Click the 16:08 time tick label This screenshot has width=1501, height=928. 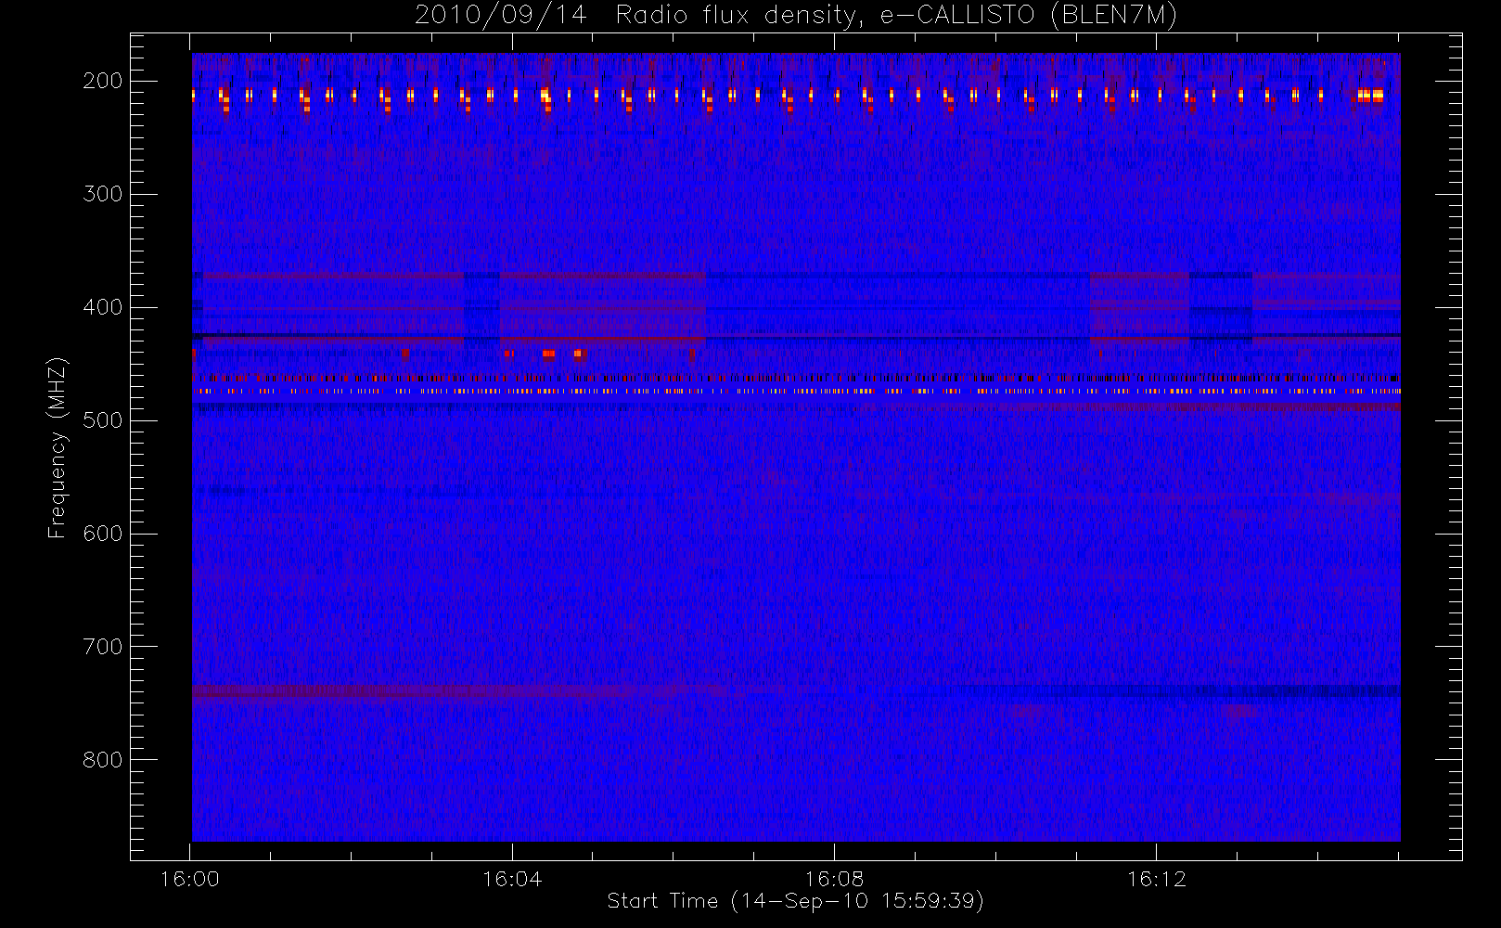834,879
